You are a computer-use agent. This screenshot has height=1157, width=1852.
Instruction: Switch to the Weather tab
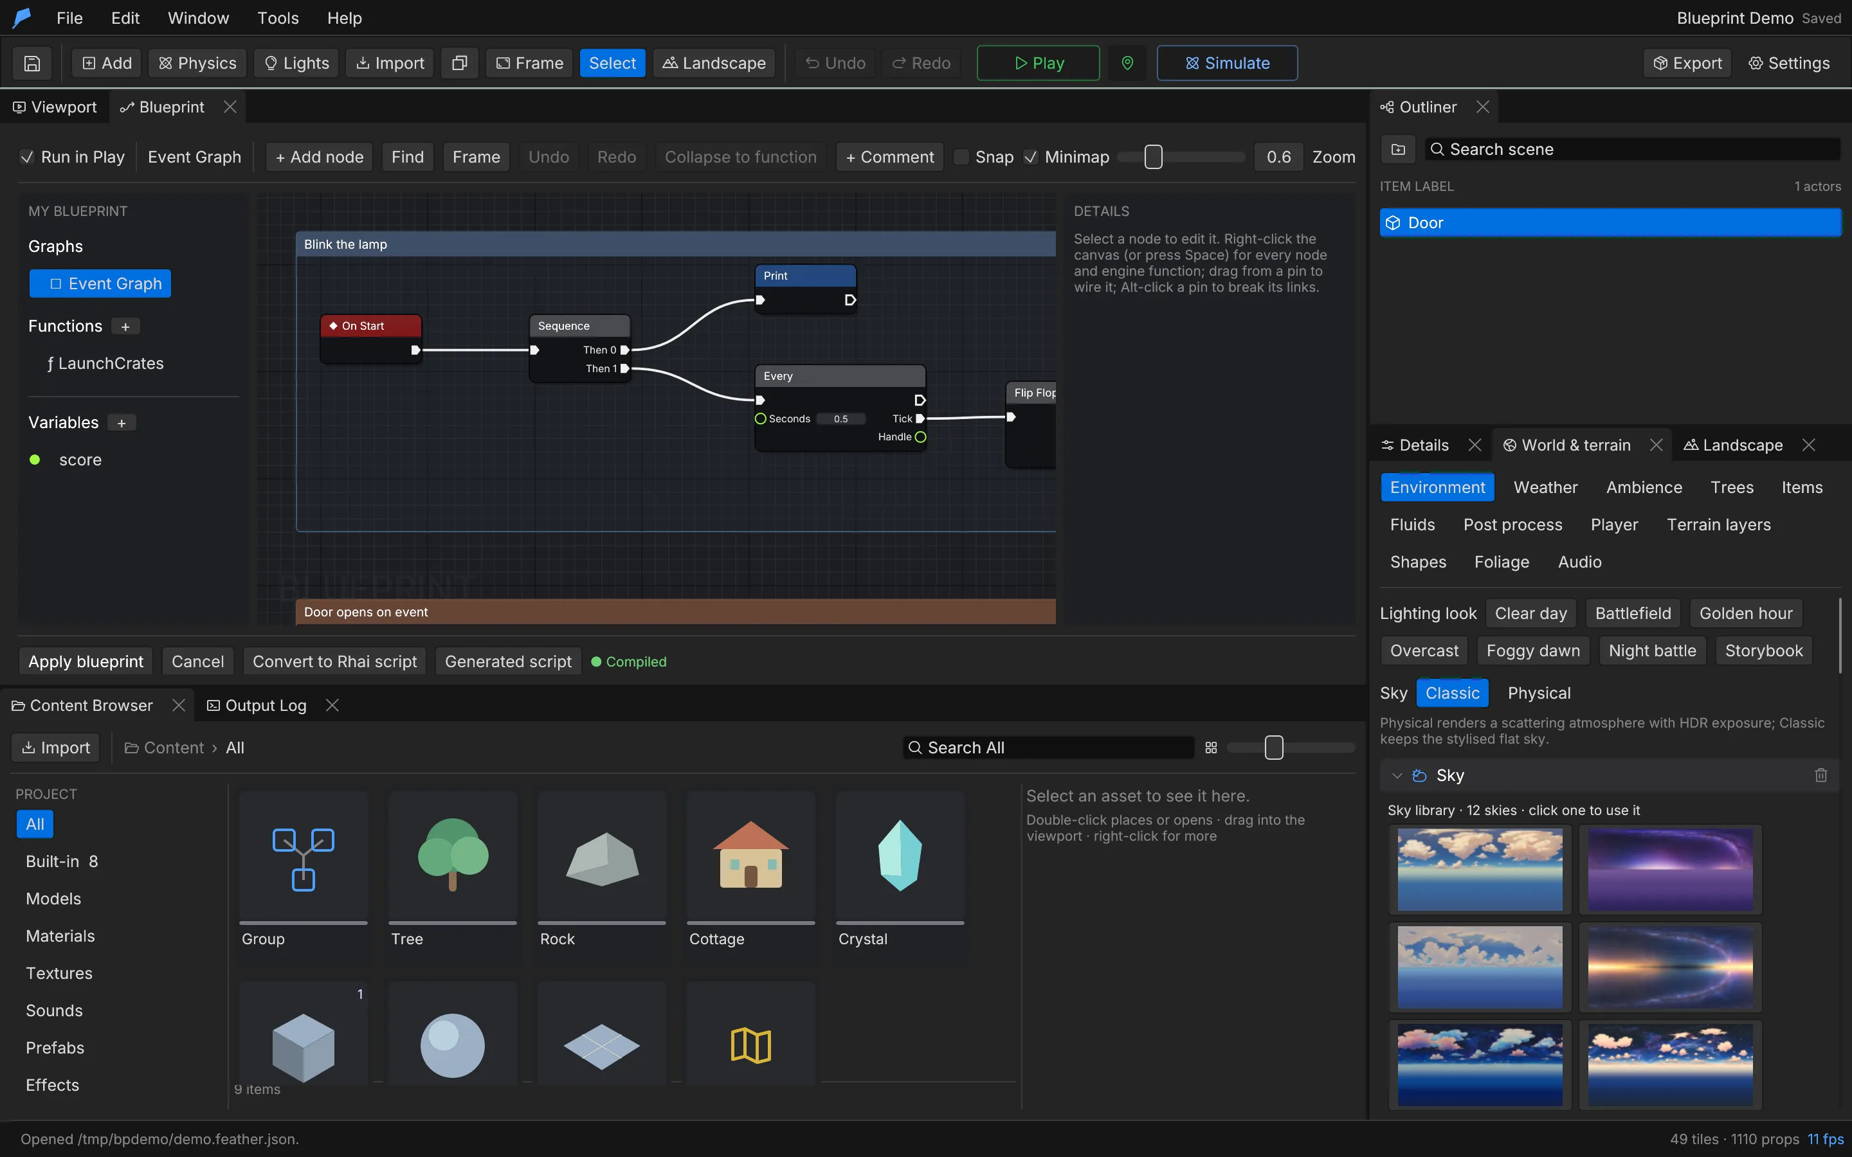click(1545, 487)
